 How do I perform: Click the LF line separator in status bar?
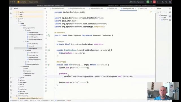click(x=154, y=101)
